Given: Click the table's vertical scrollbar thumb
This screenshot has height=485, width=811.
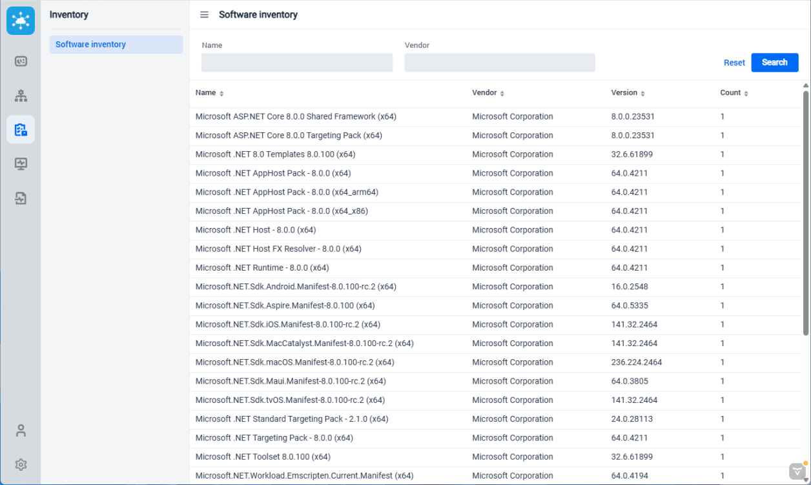Looking at the screenshot, I should coord(806,213).
